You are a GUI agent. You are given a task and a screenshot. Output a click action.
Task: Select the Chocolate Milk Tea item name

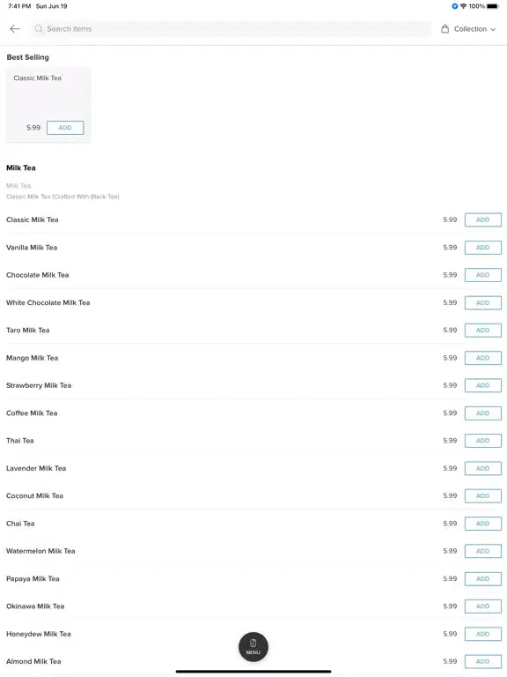point(38,275)
